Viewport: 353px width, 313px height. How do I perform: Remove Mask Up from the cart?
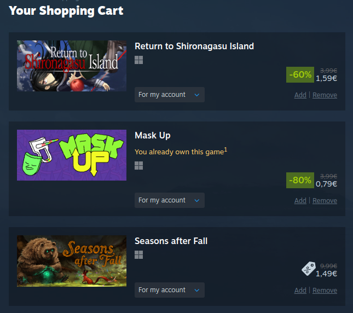coord(325,200)
